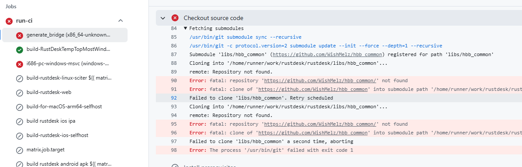522x167 pixels.
Task: Click skipped icon beside build-rustdesk-linux-sciter
Action: coord(20,78)
